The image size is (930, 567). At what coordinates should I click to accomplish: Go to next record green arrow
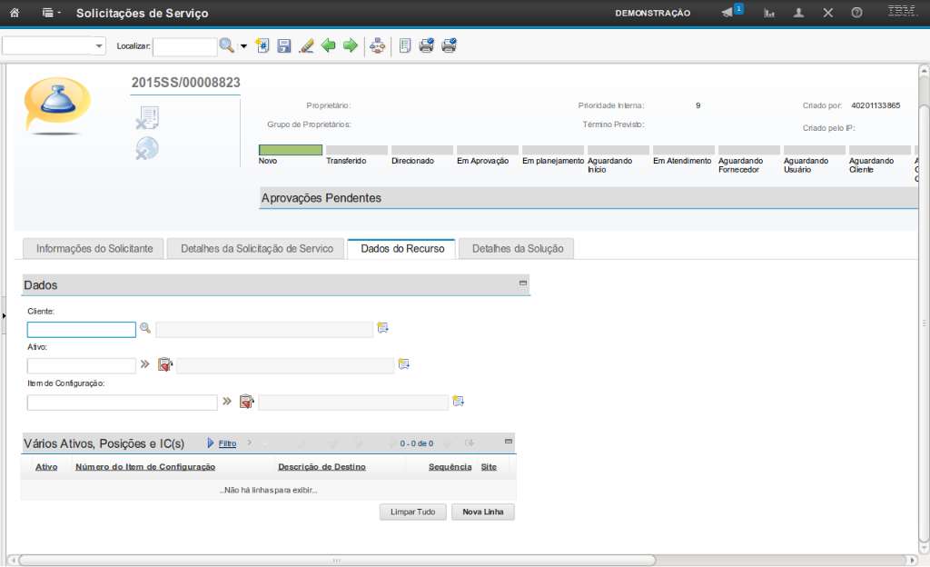click(x=350, y=46)
